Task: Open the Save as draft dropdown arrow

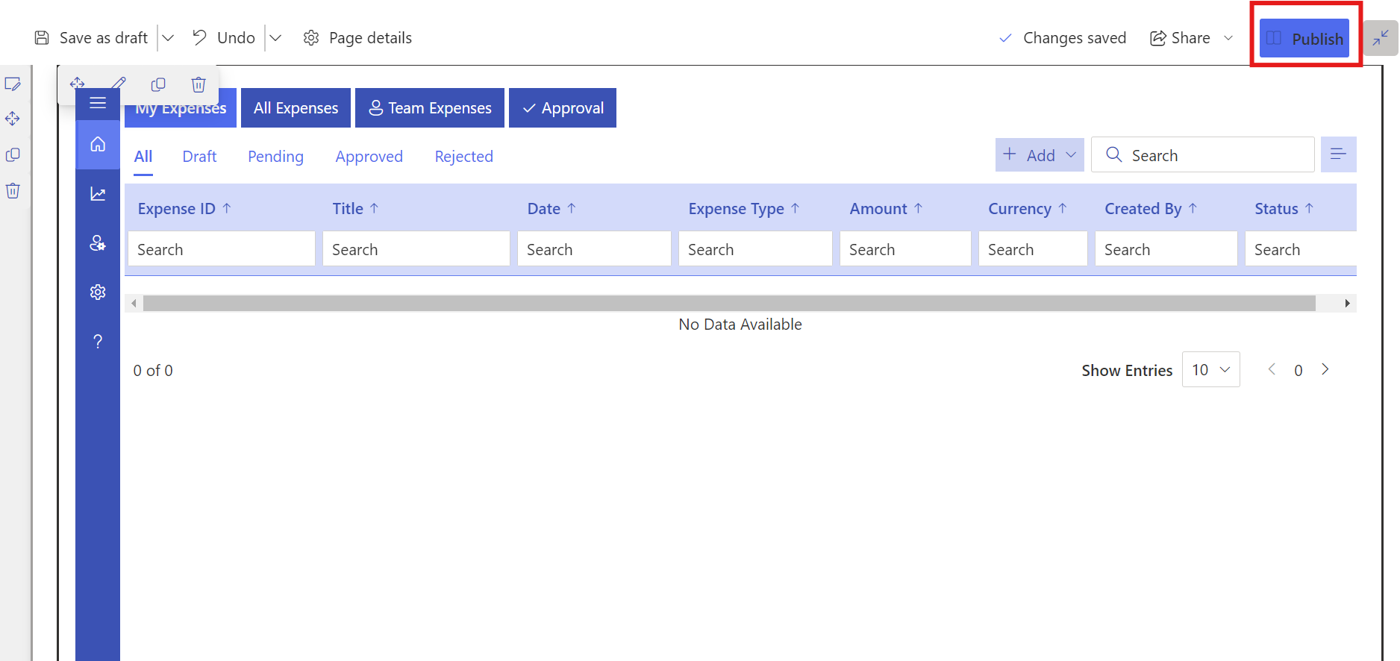Action: [168, 38]
